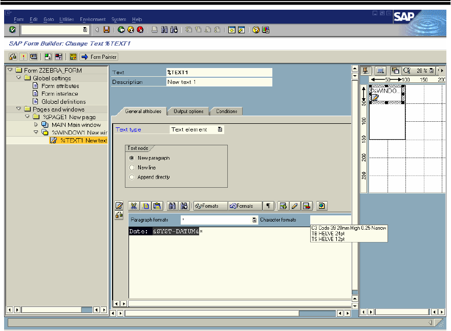
Task: Open the full-screen text editor icon
Action: click(119, 206)
